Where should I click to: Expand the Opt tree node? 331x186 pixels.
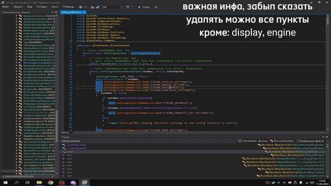(x=17, y=42)
